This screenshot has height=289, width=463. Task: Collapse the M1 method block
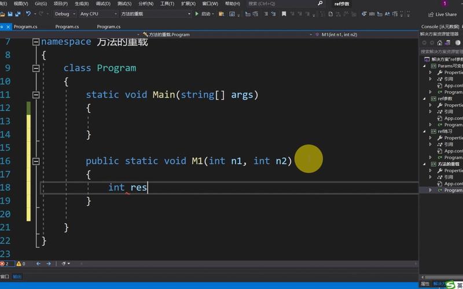[36, 161]
